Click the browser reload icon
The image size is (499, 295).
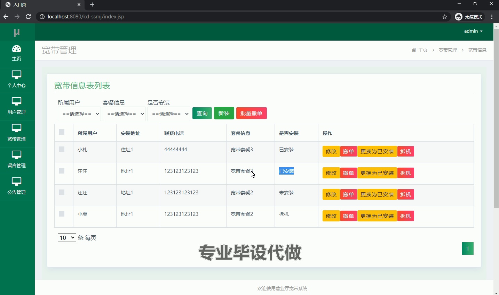pyautogui.click(x=28, y=16)
